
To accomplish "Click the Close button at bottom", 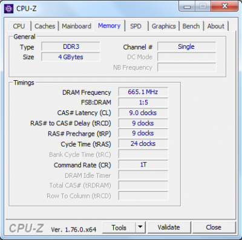I will tap(214, 227).
